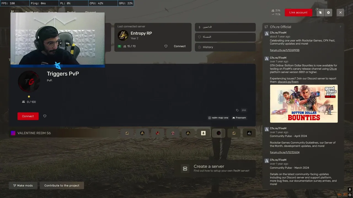The width and height of the screenshot is (353, 198).
Task: Click the 11.1k trending stat
Action: [276, 14]
